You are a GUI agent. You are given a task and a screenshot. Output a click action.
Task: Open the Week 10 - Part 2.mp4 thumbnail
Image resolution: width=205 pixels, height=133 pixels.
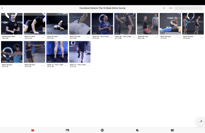[80, 52]
